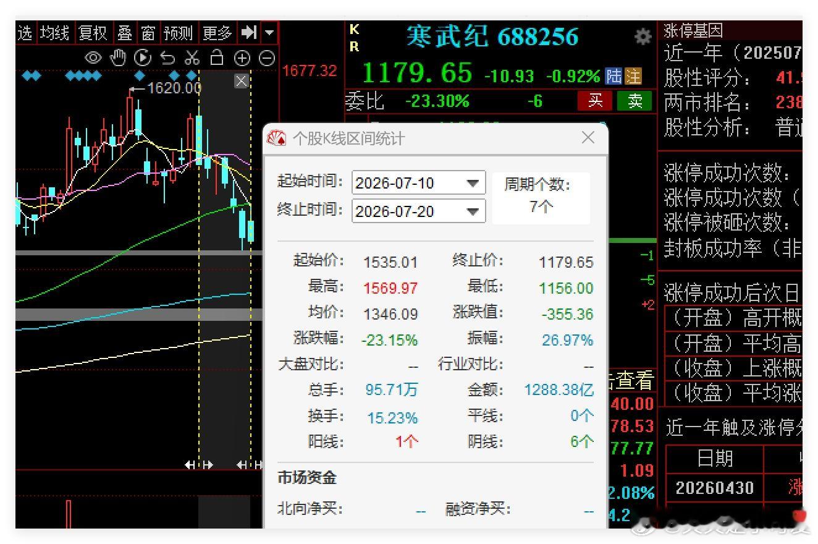The image size is (818, 544).
Task: Click the 注 badge
Action: [633, 76]
